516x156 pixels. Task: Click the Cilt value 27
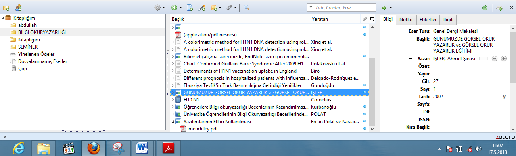(435, 81)
